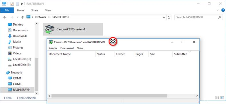The image size is (226, 104).
Task: Close the printer queue window
Action: 194,42
